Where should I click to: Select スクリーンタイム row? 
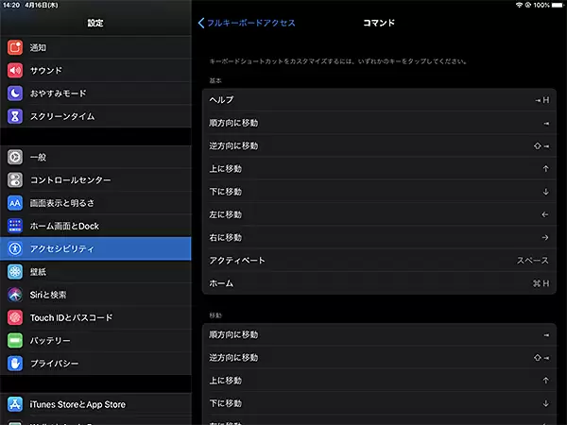pos(95,116)
